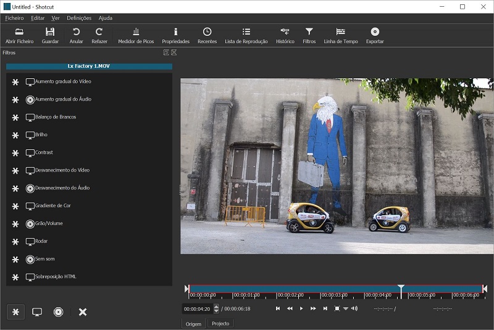This screenshot has height=330, width=494.
Task: Show the Linha de Tempo panel
Action: pyautogui.click(x=341, y=36)
